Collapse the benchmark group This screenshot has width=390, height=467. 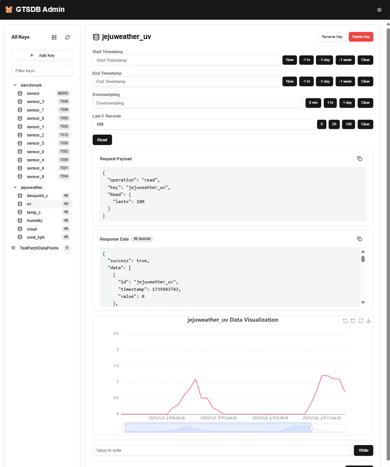pyautogui.click(x=15, y=85)
